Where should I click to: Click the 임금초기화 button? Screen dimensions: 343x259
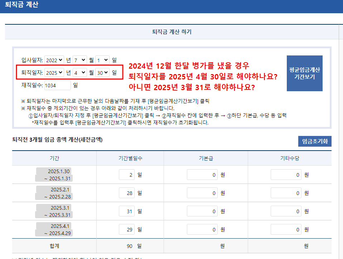315,141
